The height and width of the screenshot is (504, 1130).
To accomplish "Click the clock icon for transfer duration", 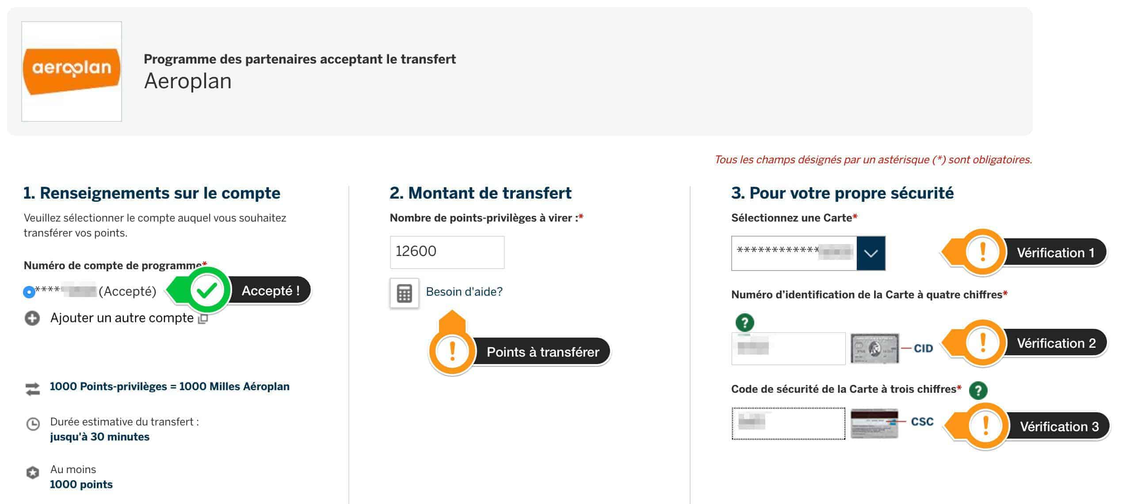I will click(33, 424).
